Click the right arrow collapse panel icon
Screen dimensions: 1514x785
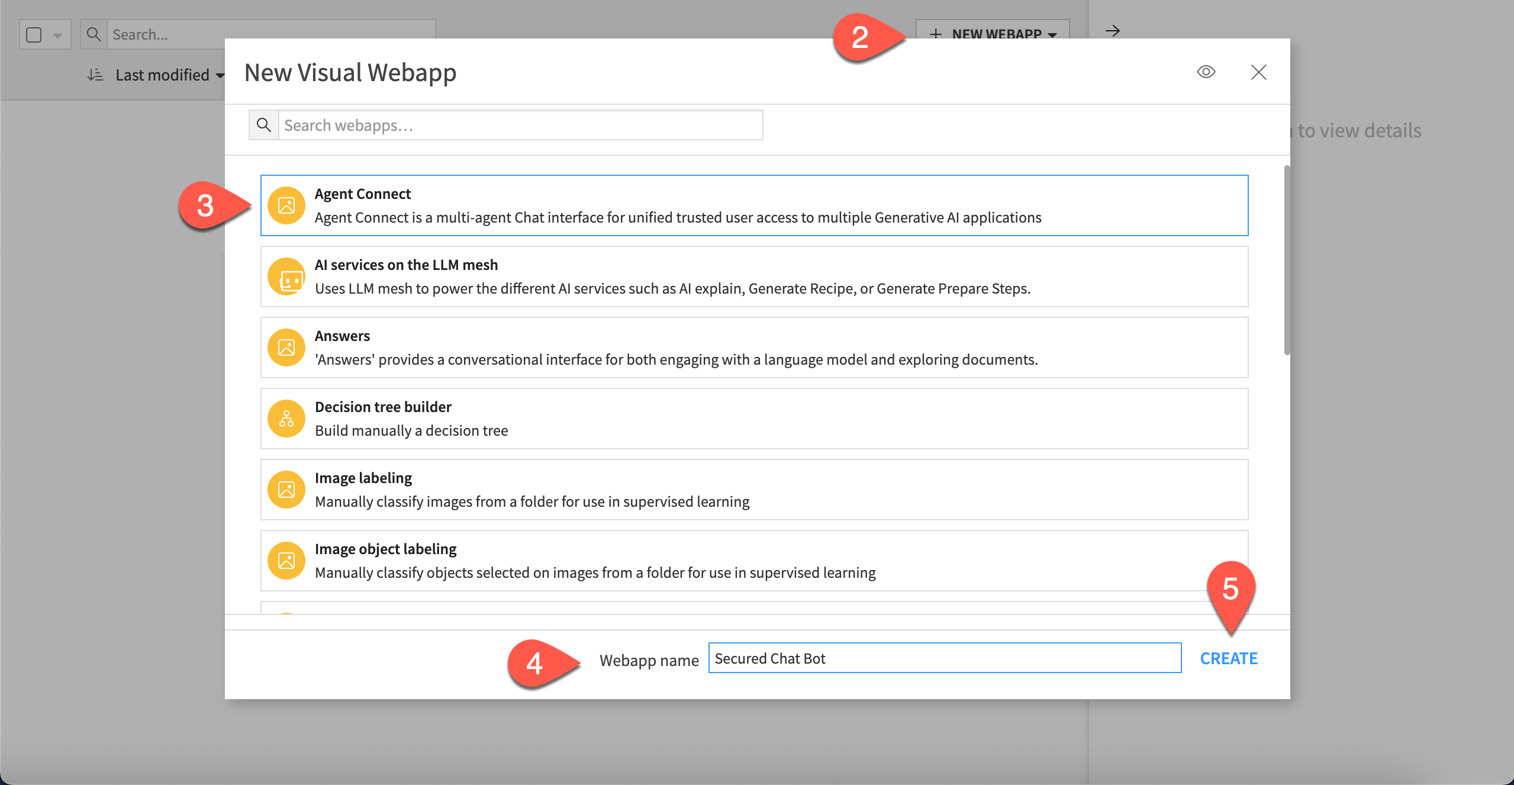click(1113, 31)
